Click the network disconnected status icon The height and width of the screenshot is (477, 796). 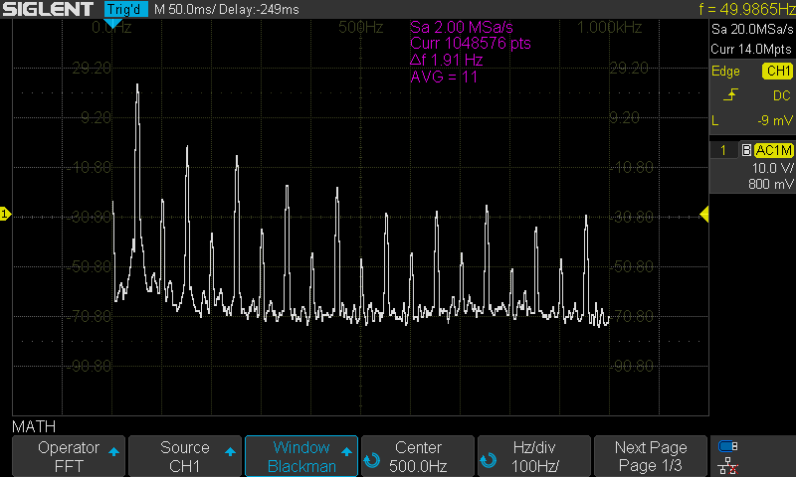tap(728, 465)
